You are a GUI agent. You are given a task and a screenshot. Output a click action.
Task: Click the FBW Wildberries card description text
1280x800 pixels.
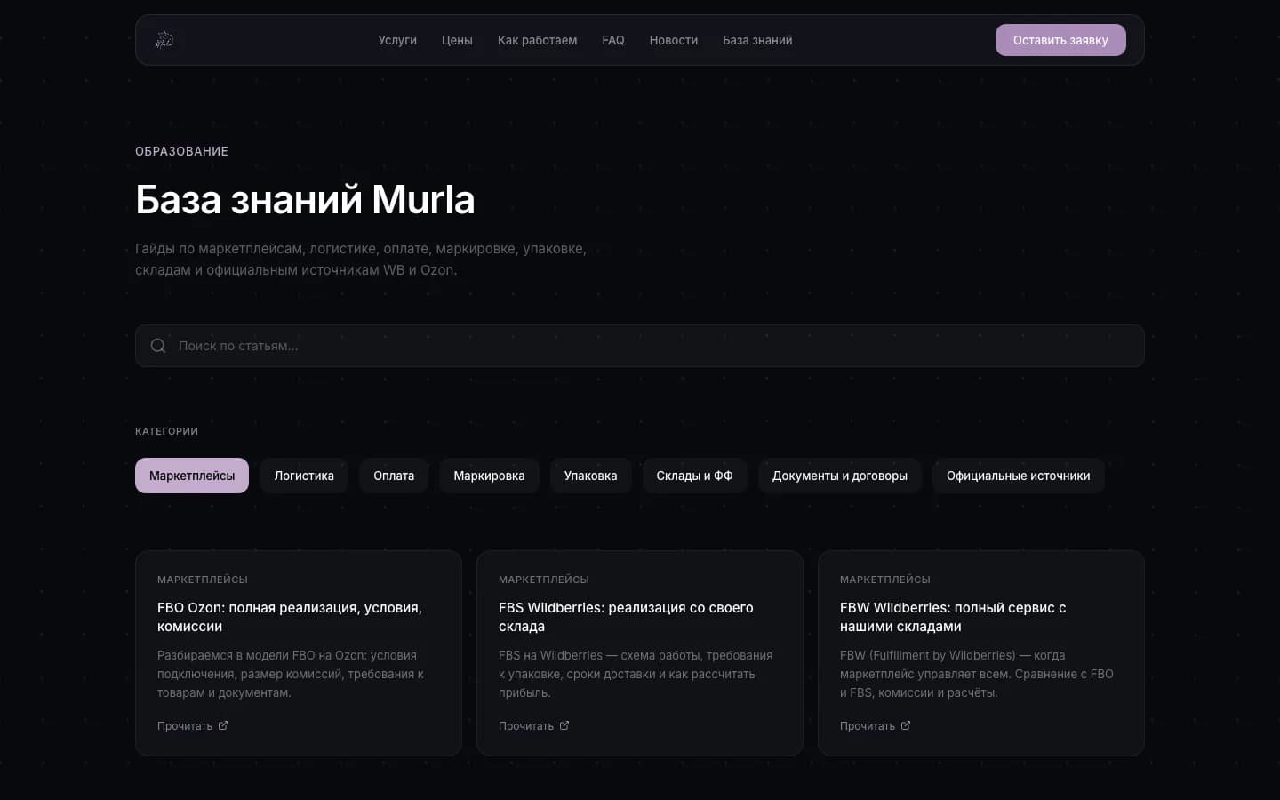click(x=977, y=674)
